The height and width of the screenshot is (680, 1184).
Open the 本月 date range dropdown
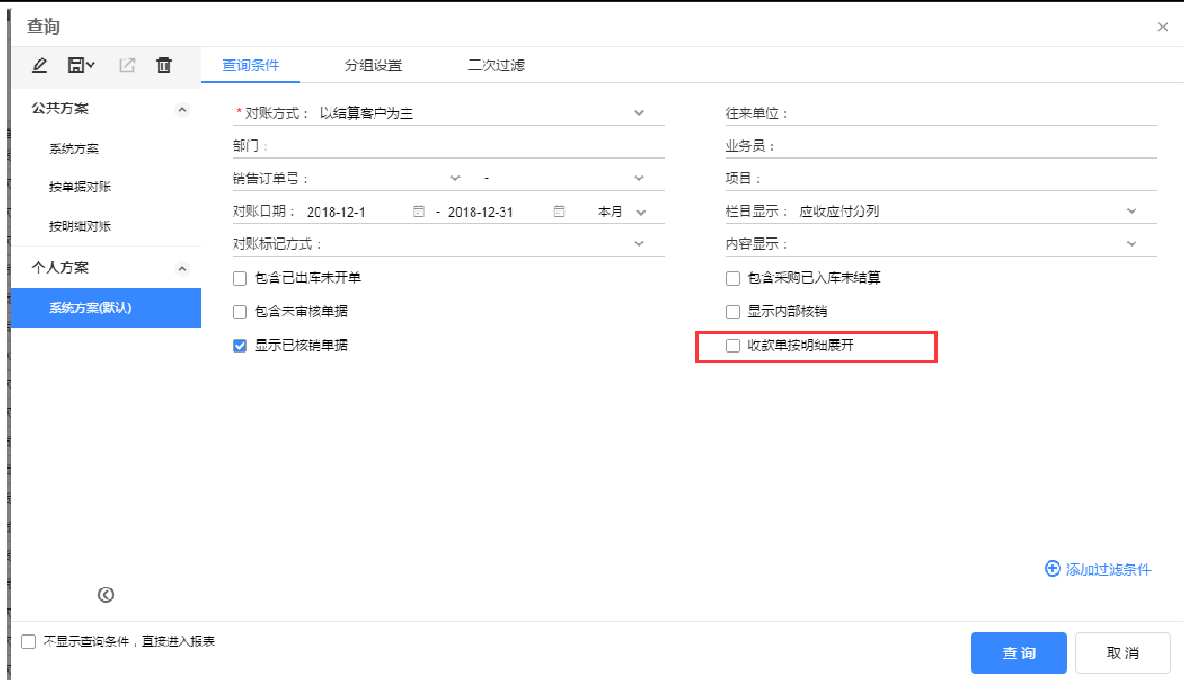[x=640, y=212]
